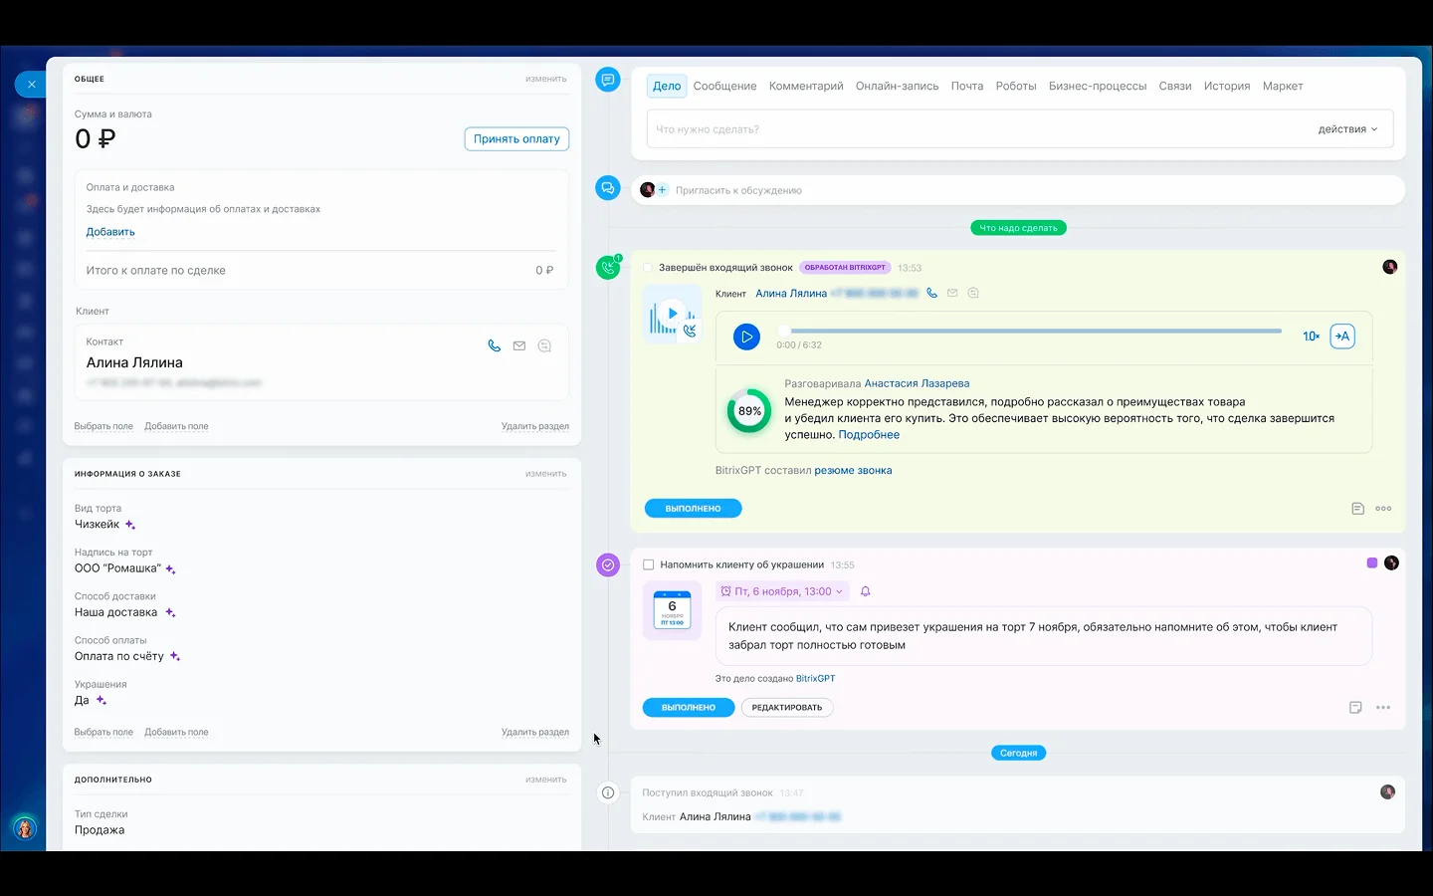
Task: Click the AI sparkle icon next to Наша доставка
Action: click(170, 613)
